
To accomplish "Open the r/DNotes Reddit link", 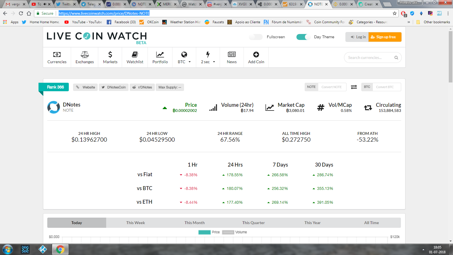I will pos(142,87).
